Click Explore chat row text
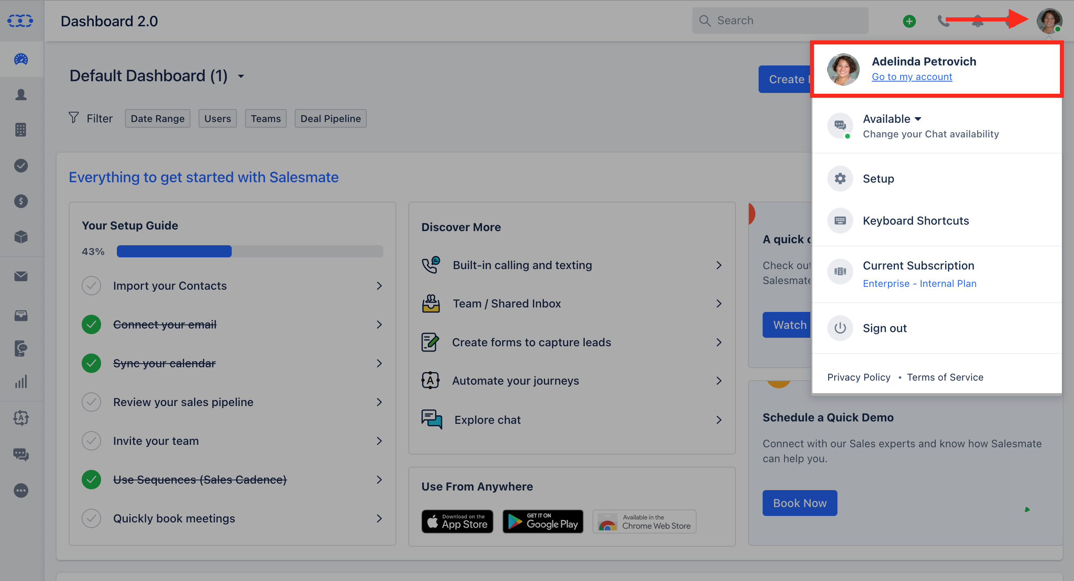 coord(487,420)
